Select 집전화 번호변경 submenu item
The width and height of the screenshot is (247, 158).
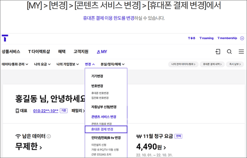point(100,98)
